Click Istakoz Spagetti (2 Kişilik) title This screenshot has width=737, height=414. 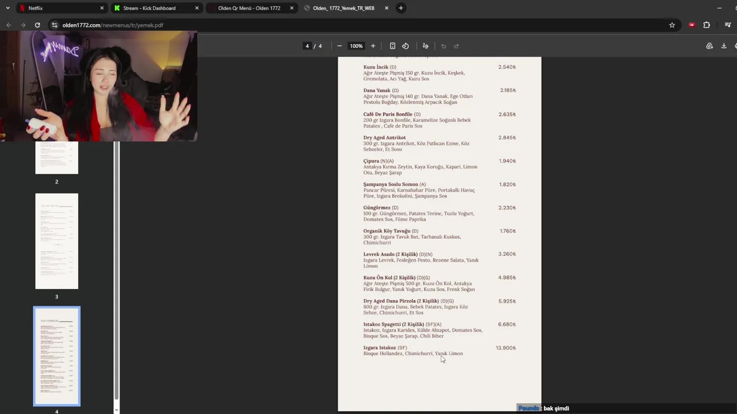tap(394, 324)
